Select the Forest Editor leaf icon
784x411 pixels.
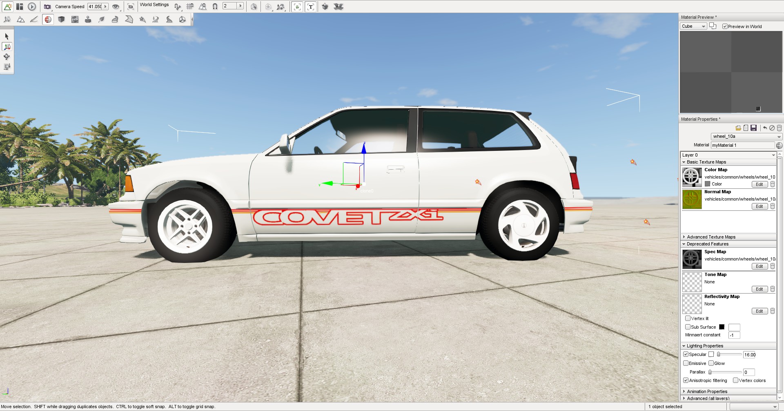101,19
